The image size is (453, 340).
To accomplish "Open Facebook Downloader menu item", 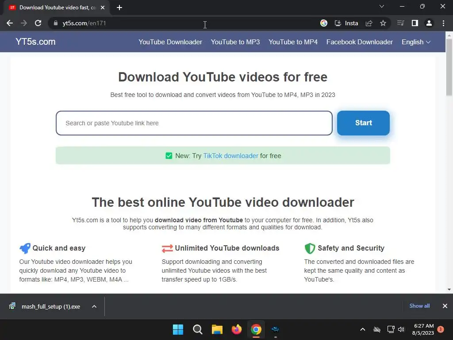I will pyautogui.click(x=360, y=42).
